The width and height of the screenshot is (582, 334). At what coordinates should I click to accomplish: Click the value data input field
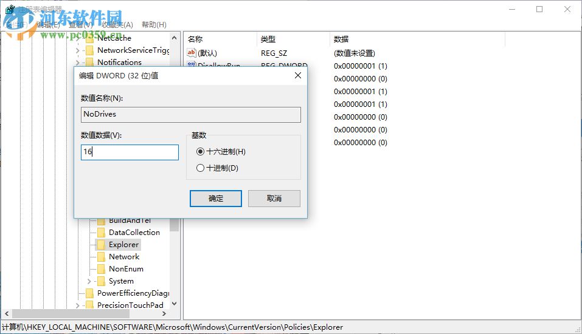pyautogui.click(x=130, y=152)
